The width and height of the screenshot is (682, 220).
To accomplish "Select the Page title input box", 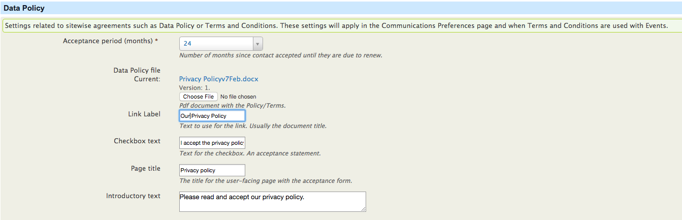I will pos(212,170).
